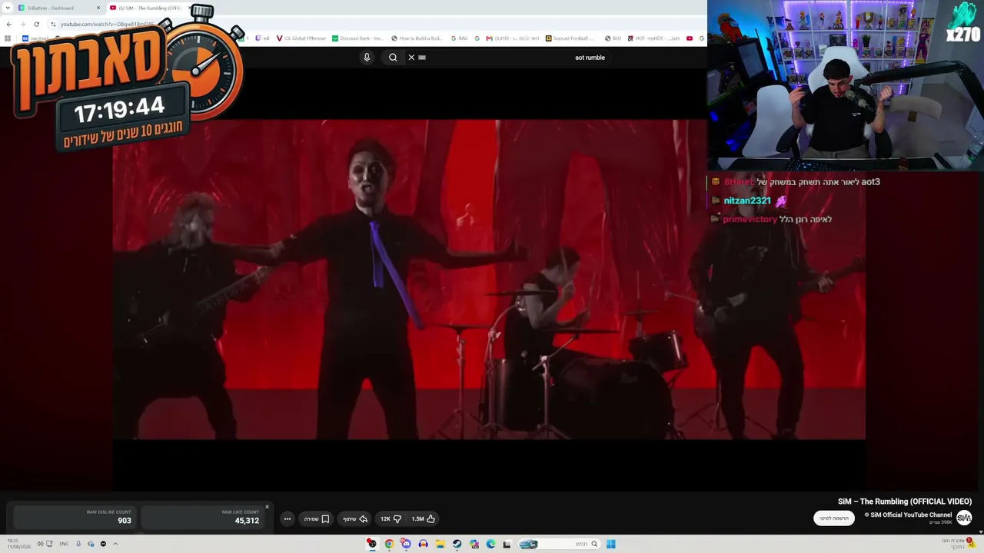Viewport: 984px width, 553px height.
Task: Click the YouTube search magnifier button
Action: 393,58
